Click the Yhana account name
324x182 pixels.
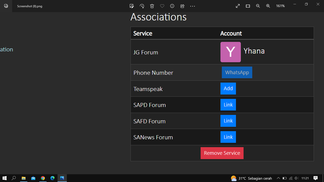[x=254, y=51]
